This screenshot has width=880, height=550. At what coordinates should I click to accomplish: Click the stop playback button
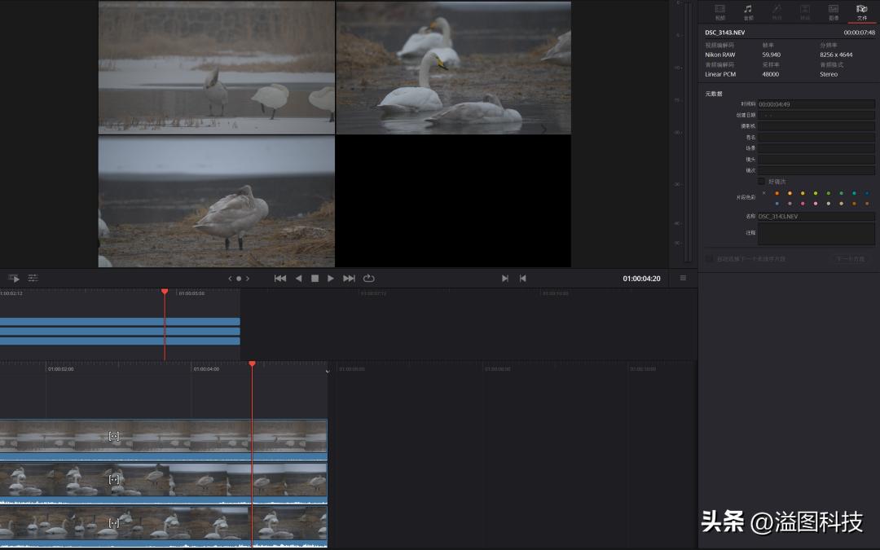click(315, 279)
